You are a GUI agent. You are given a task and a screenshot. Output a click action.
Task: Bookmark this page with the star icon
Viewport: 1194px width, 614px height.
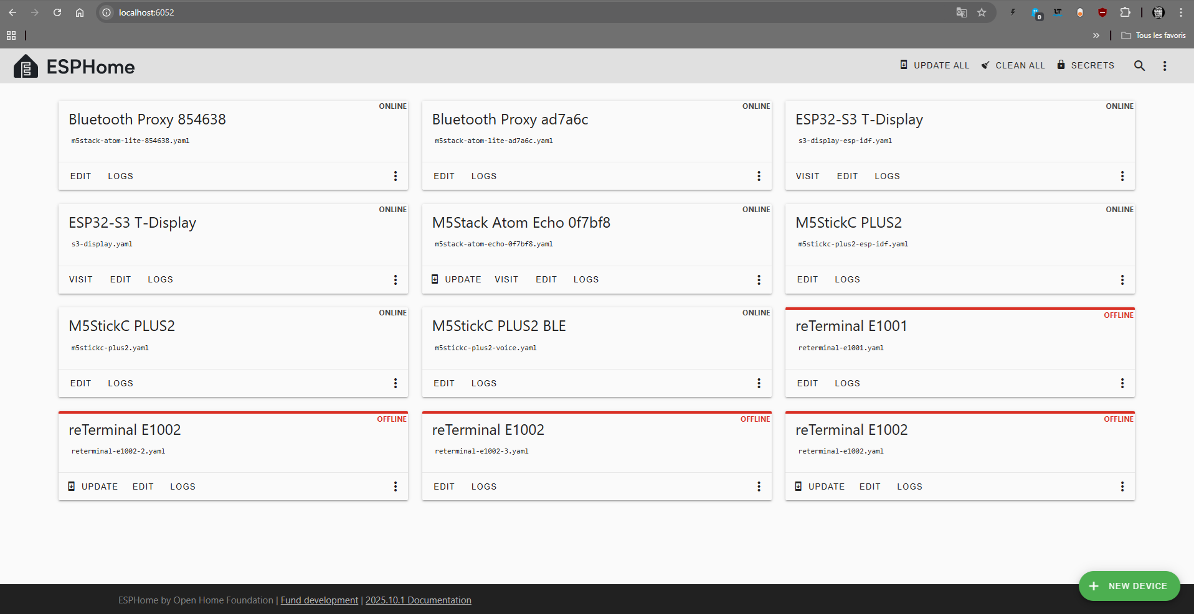pos(982,12)
